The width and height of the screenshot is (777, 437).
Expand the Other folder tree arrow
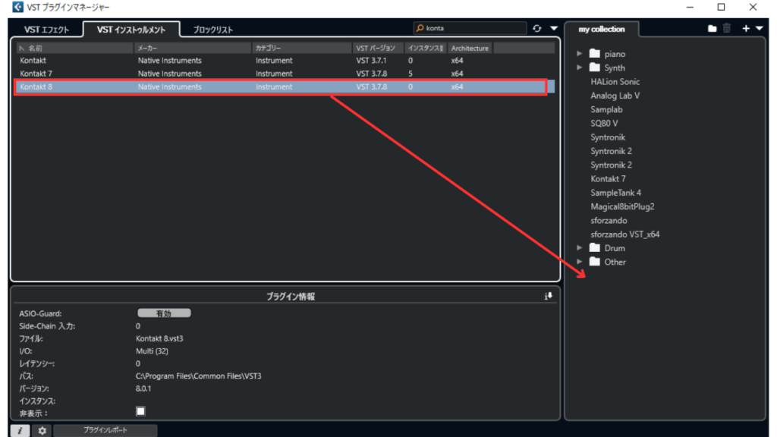coord(580,262)
